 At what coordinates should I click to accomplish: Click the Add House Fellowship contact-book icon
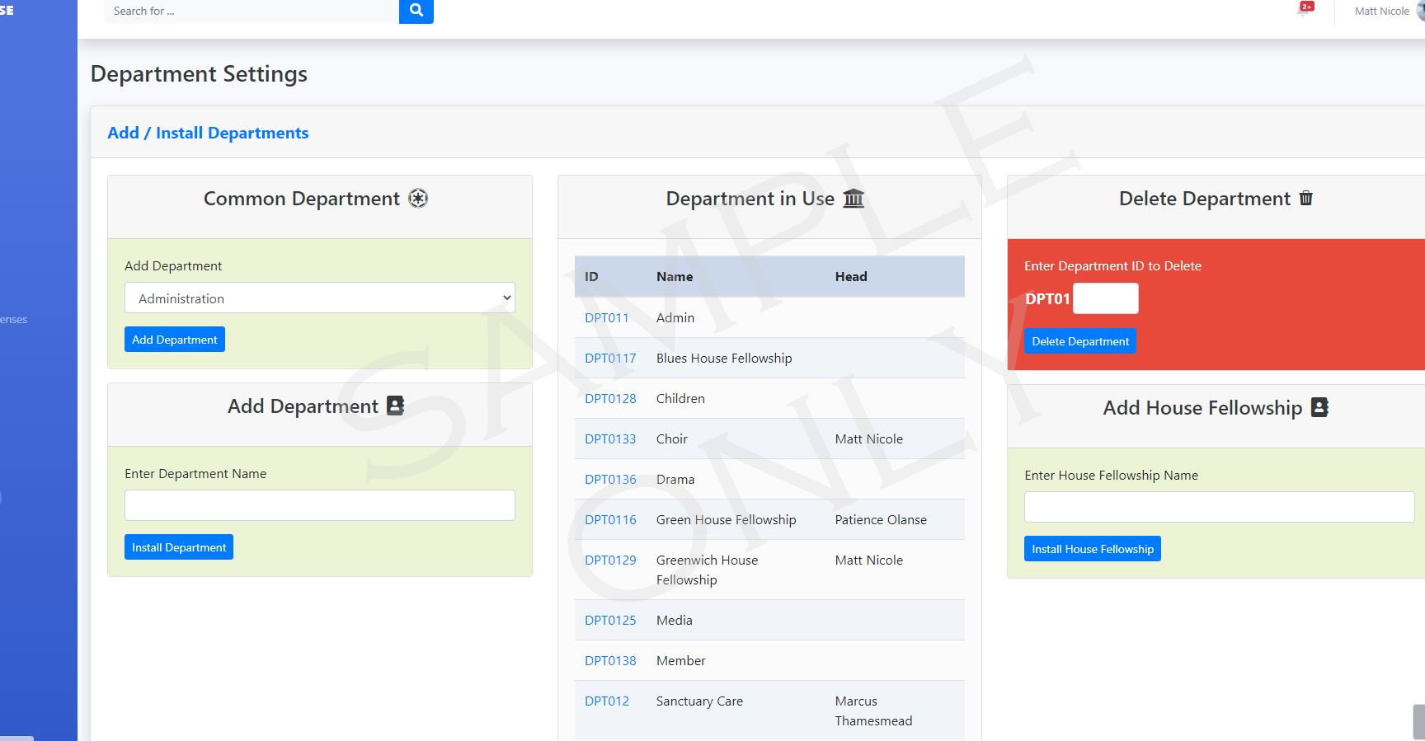[x=1319, y=408]
